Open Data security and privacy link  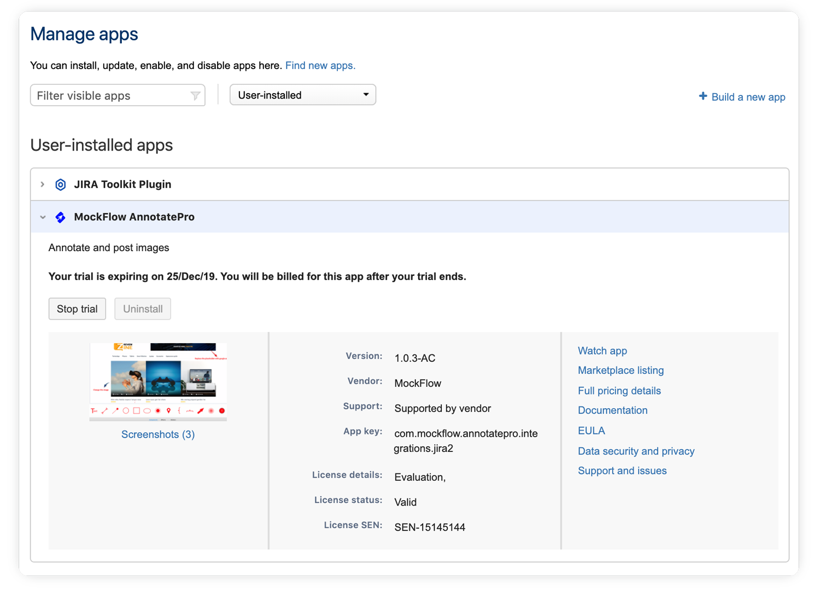636,451
